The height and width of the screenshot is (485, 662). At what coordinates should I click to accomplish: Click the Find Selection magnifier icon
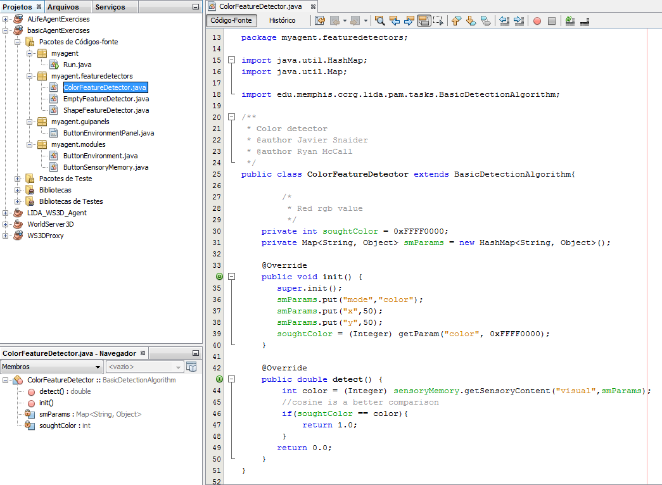point(379,20)
